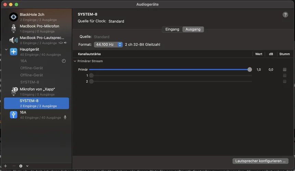Click Lautsprecher konfigurieren button

(x=260, y=161)
